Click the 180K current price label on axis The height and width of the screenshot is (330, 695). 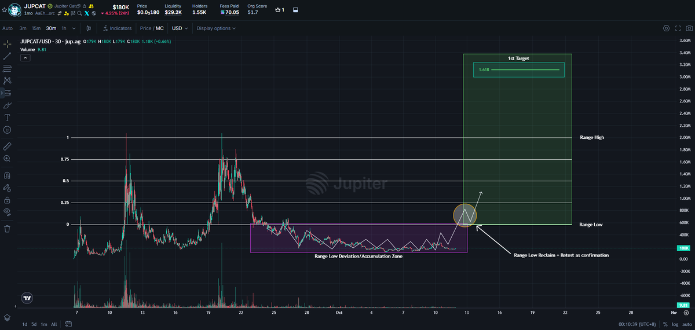[x=683, y=248]
